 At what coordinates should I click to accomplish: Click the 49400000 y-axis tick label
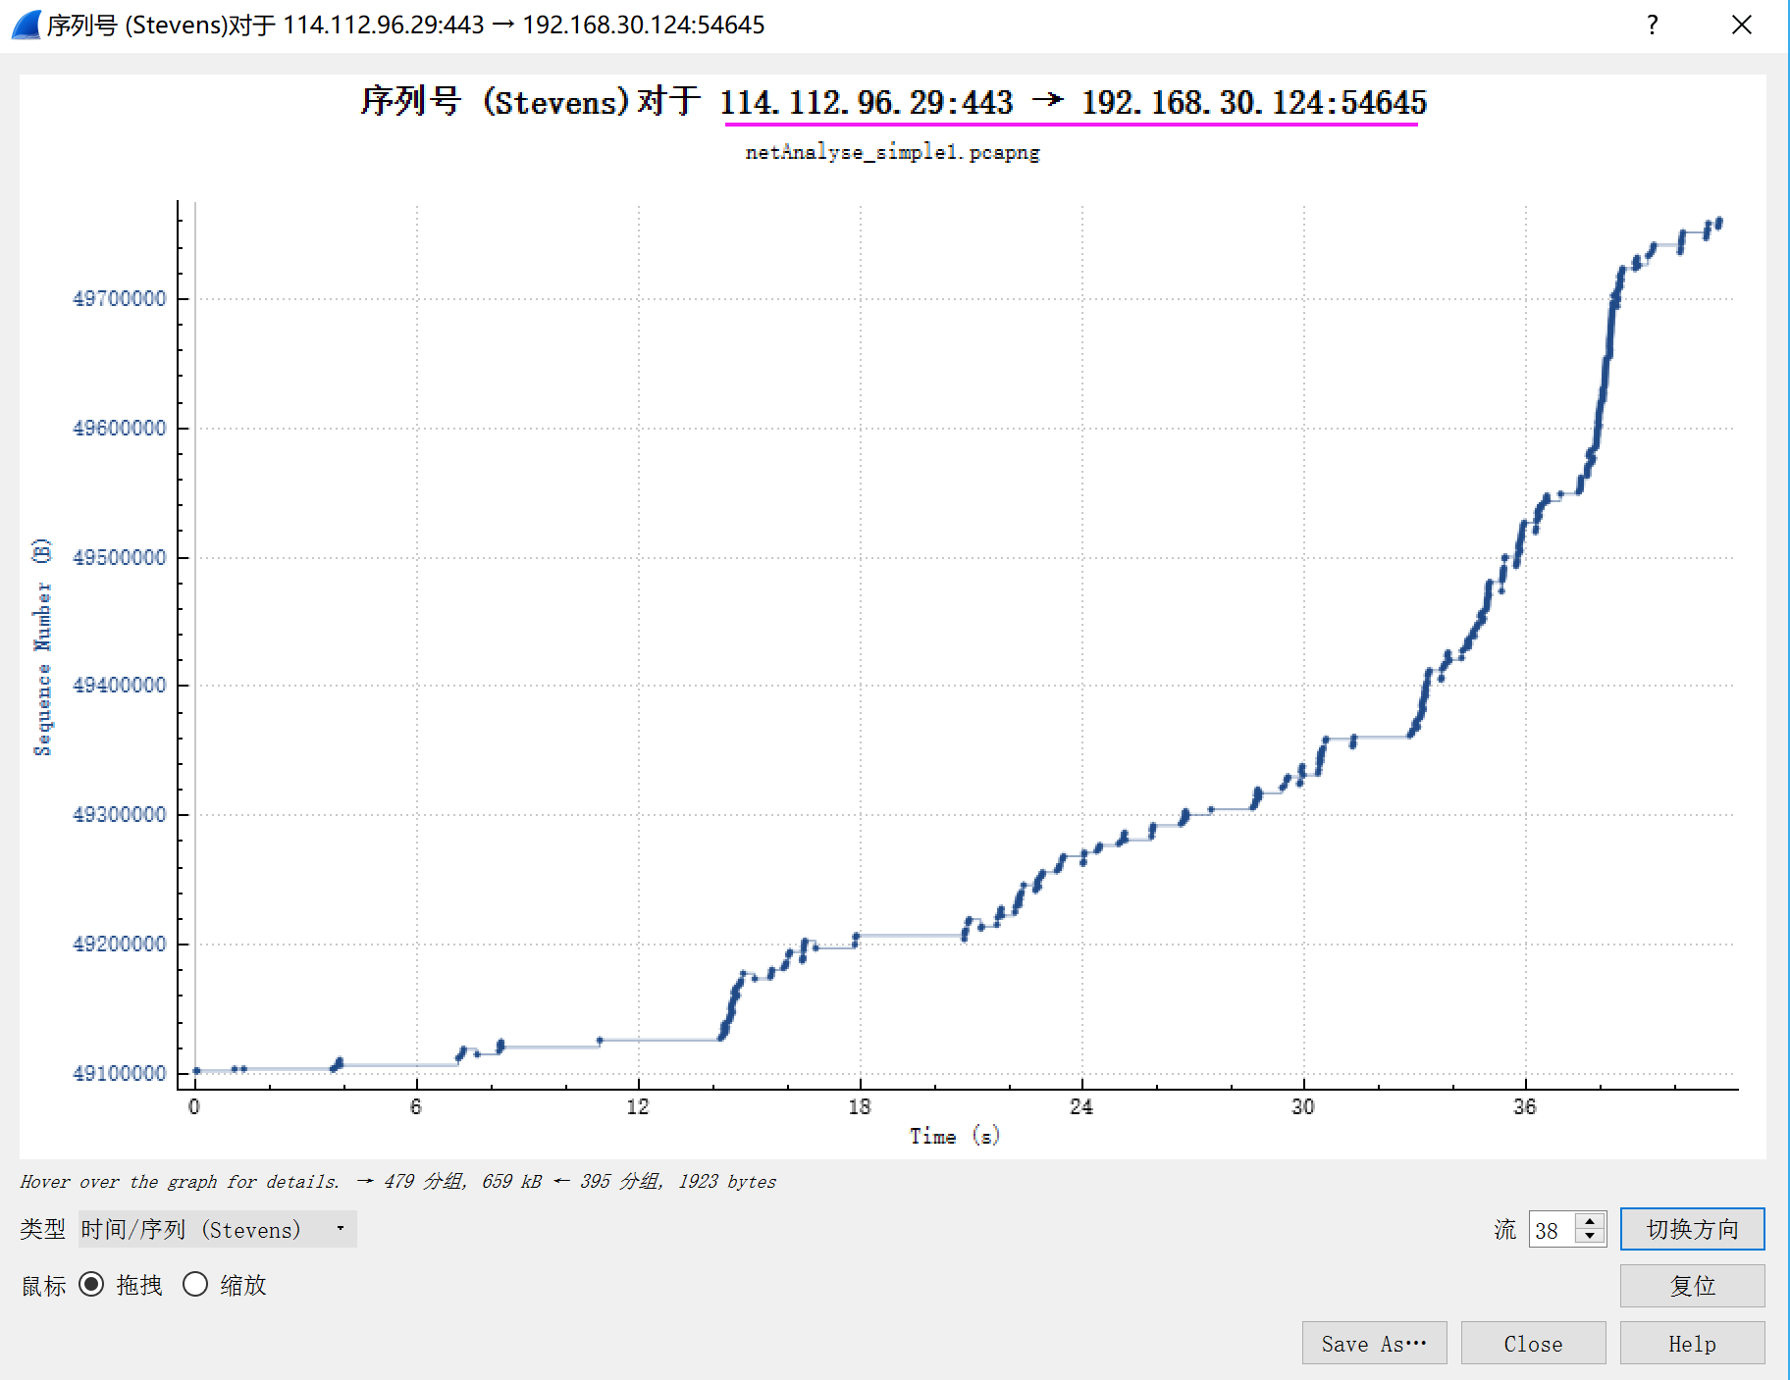[x=120, y=685]
